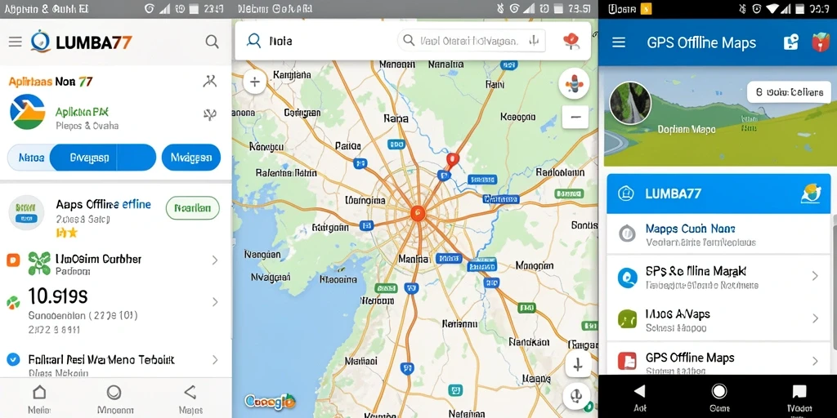Screen dimensions: 837x418
Task: Select the Mapps Cuoh Noaz radio circle
Action: 627,233
